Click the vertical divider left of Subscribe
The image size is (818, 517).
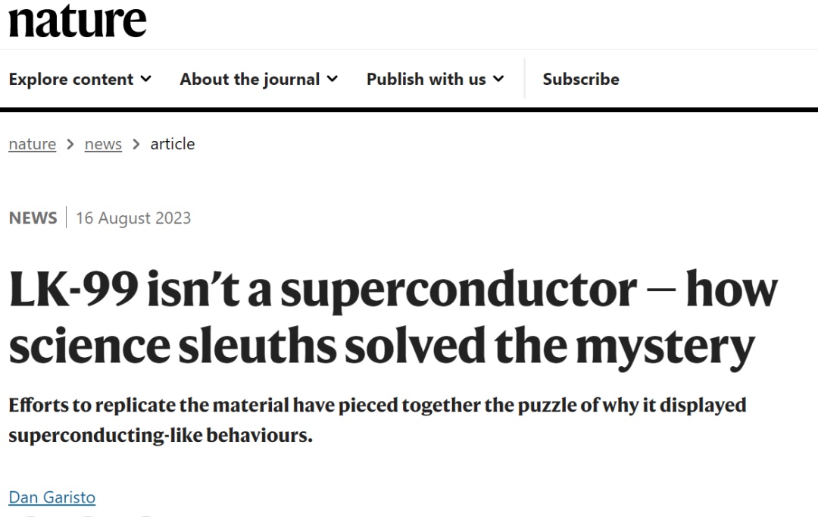[524, 79]
